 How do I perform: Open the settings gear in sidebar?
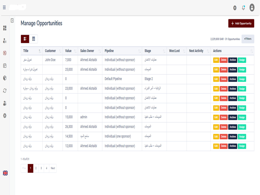pos(5,116)
